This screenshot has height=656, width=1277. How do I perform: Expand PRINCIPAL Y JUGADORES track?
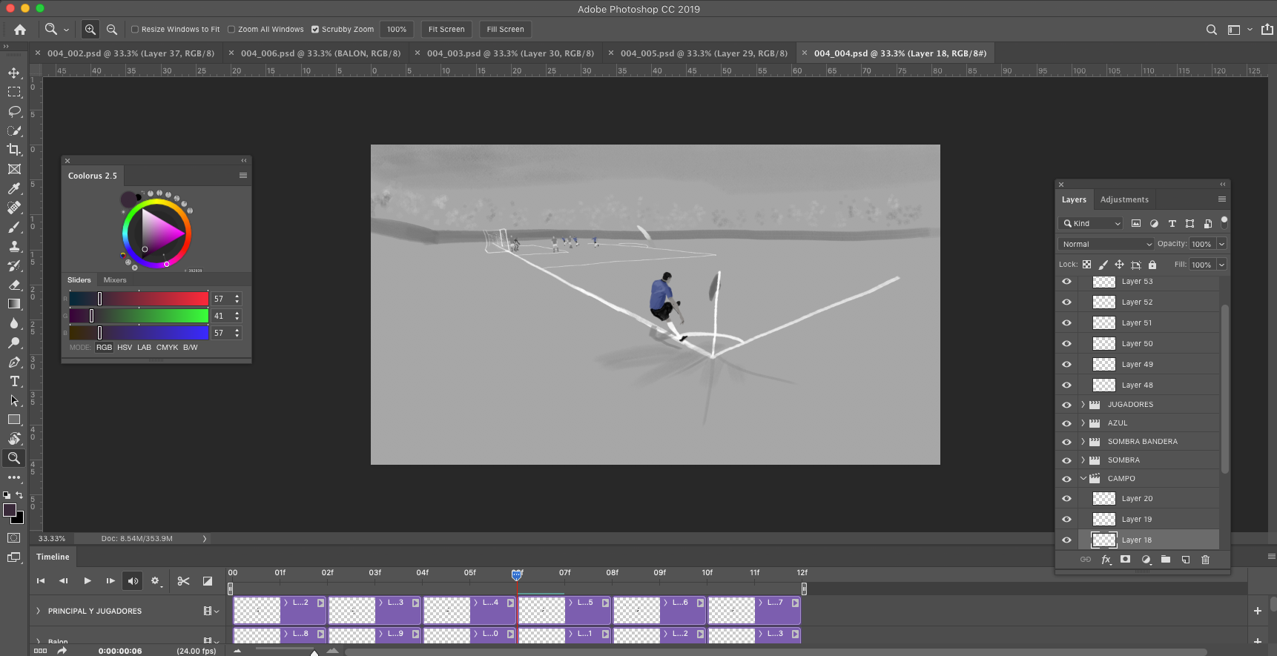pyautogui.click(x=38, y=612)
